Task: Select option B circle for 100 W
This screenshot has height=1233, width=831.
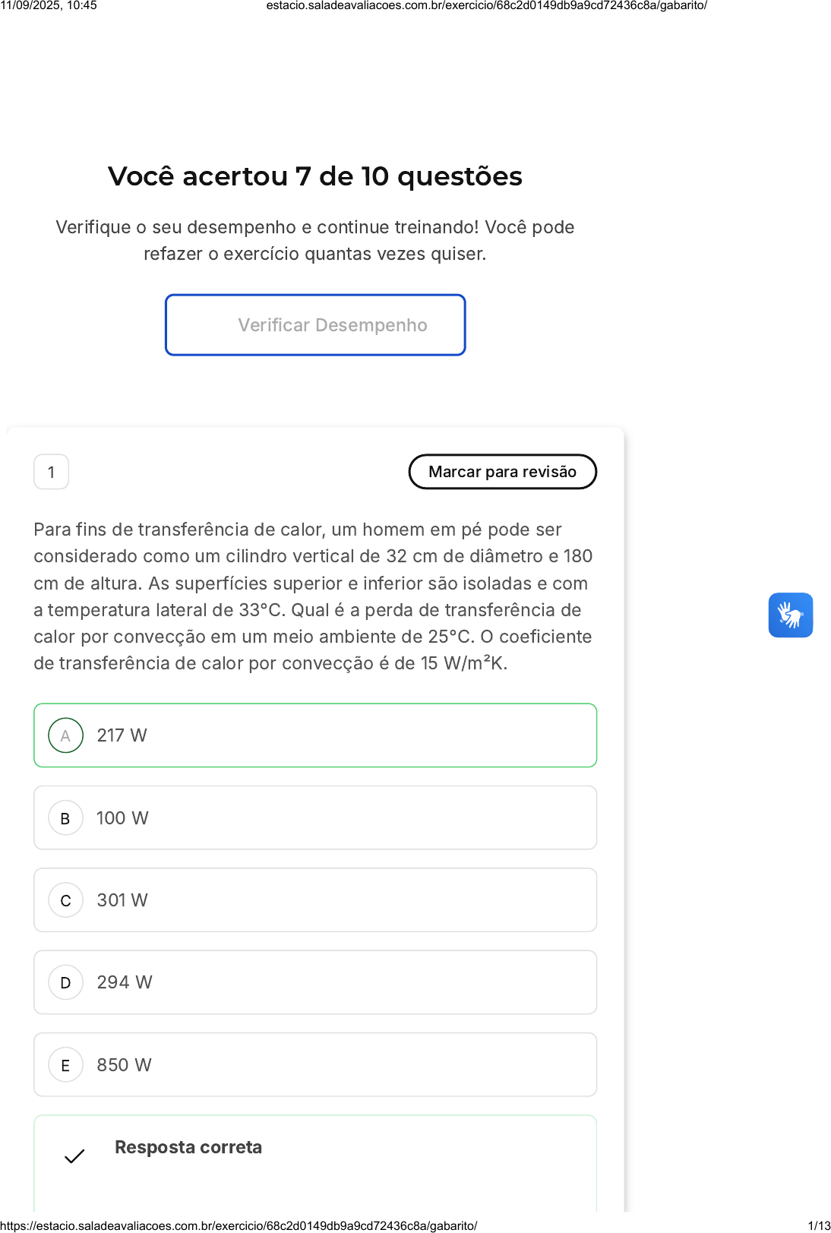Action: point(66,818)
